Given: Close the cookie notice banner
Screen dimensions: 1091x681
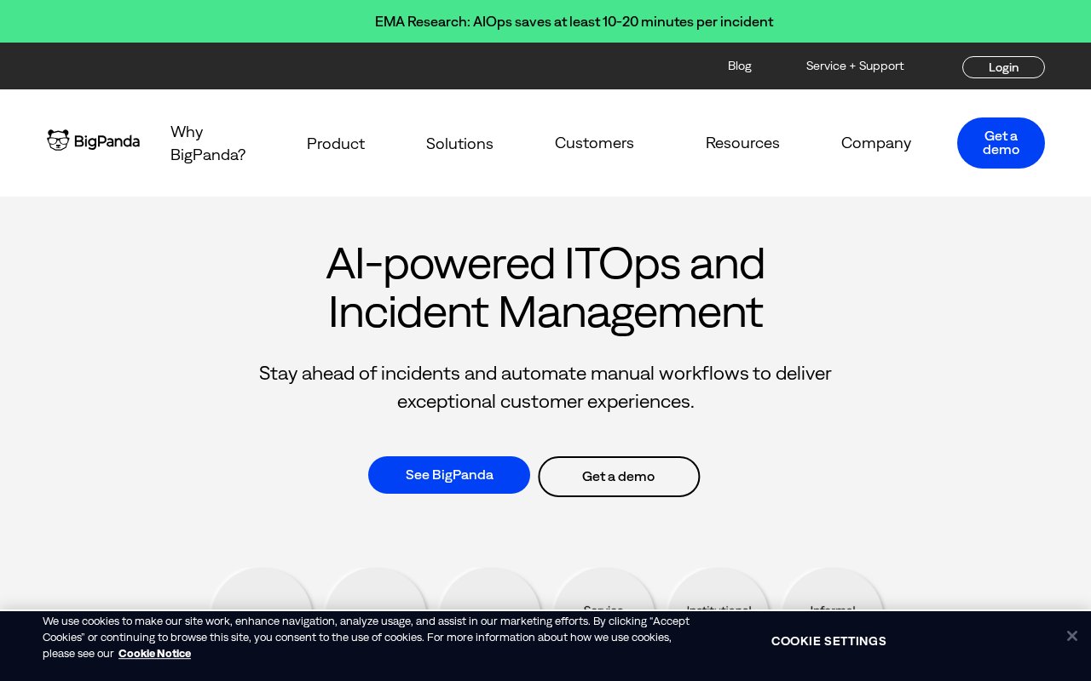Looking at the screenshot, I should coord(1071,636).
